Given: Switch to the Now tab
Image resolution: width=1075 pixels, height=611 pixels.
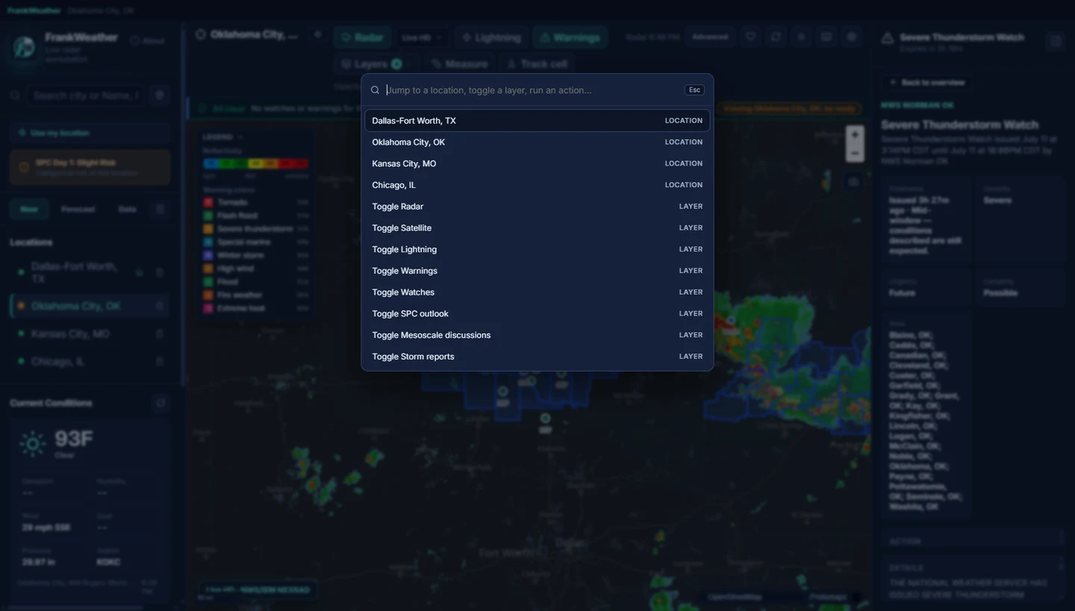Looking at the screenshot, I should (x=29, y=209).
